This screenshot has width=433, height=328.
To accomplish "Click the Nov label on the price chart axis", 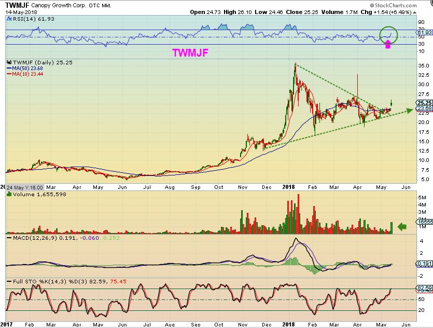I will pos(243,187).
